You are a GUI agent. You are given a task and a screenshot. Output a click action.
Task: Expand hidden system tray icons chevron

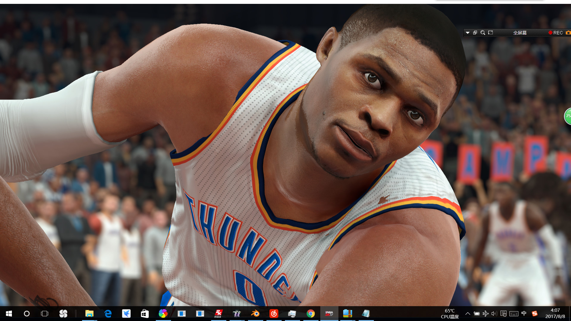pos(468,314)
